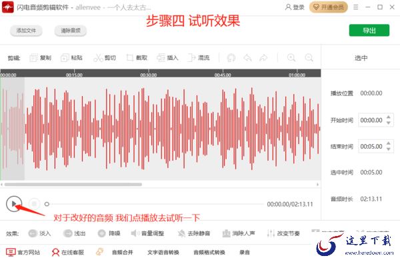
Task: Decrease the 开始时间 value with down arrow
Action: click(x=388, y=123)
